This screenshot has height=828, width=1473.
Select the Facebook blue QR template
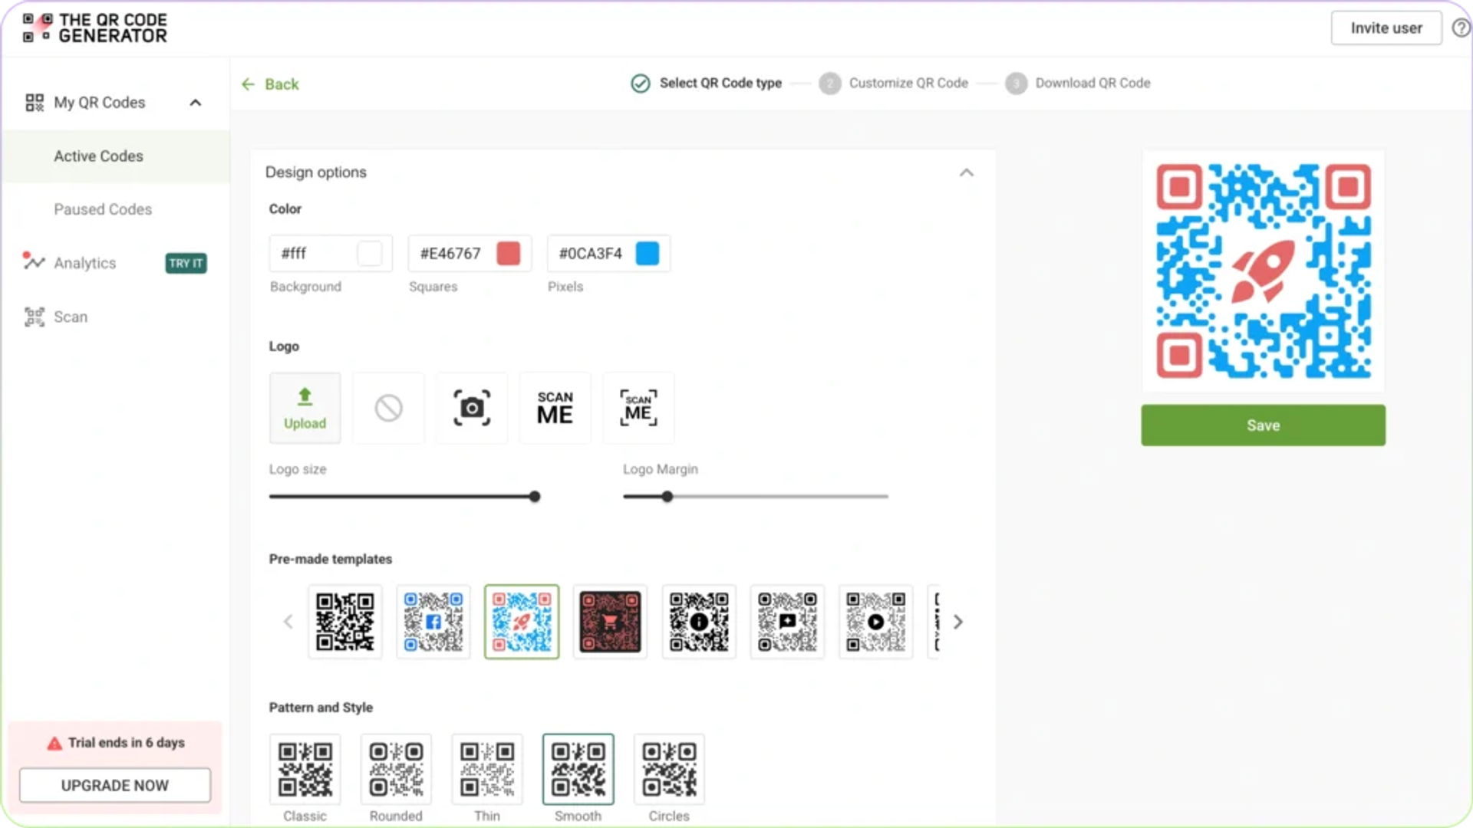tap(433, 622)
